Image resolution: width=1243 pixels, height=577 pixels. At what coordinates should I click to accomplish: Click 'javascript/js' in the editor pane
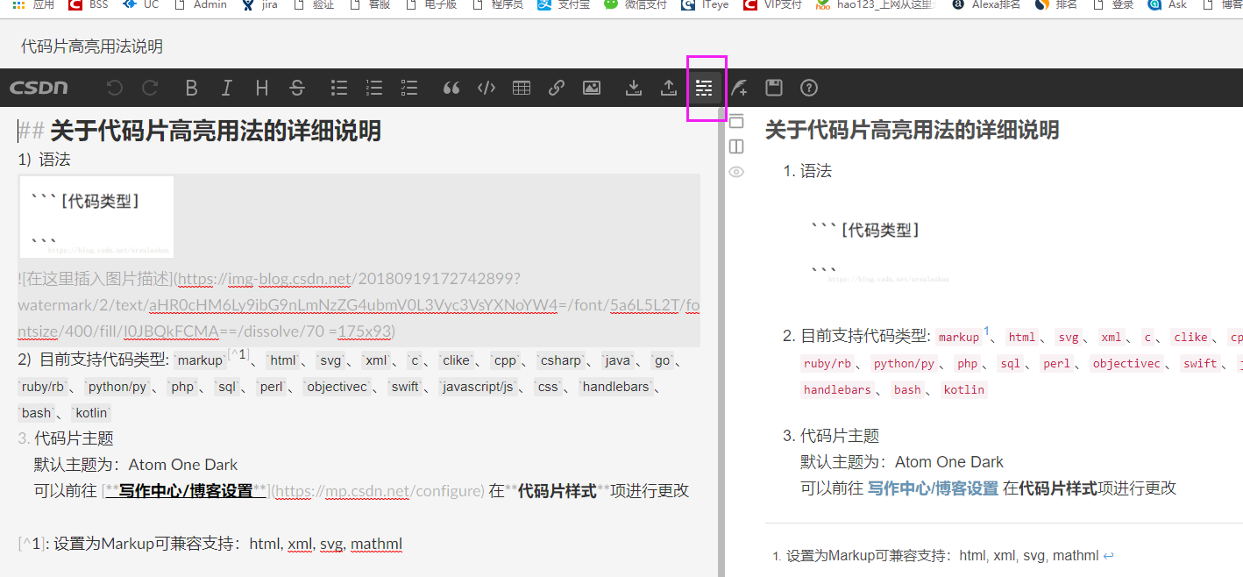click(x=478, y=387)
